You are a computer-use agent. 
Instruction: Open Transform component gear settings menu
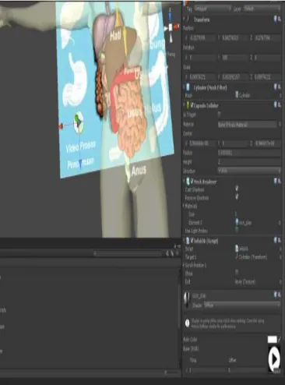[280, 19]
